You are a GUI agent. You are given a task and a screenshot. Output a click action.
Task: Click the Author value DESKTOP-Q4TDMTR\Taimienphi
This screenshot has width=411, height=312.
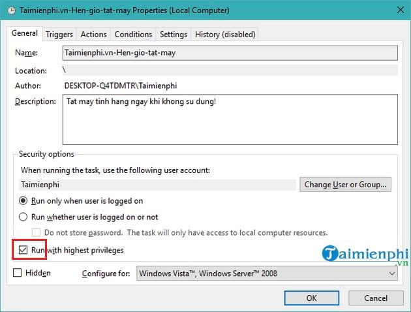(121, 86)
